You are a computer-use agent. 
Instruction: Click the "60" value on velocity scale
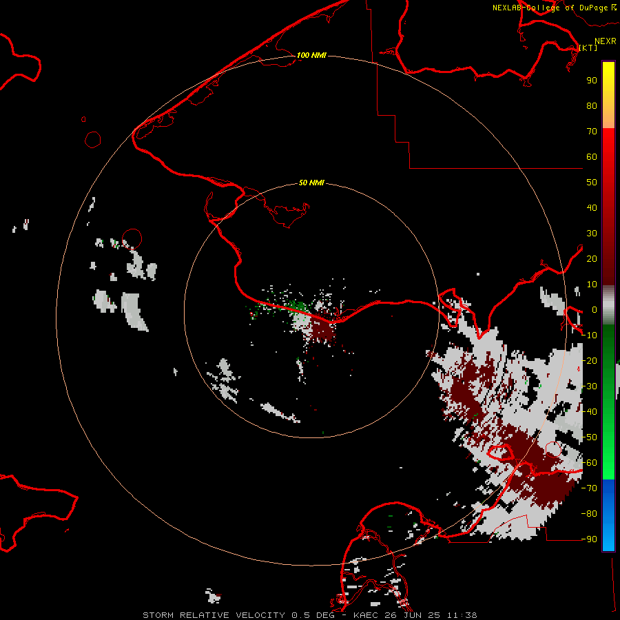[592, 156]
